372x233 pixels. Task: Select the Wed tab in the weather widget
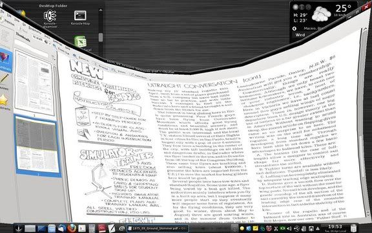point(300,35)
